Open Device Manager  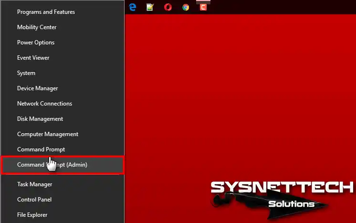[x=63, y=88]
